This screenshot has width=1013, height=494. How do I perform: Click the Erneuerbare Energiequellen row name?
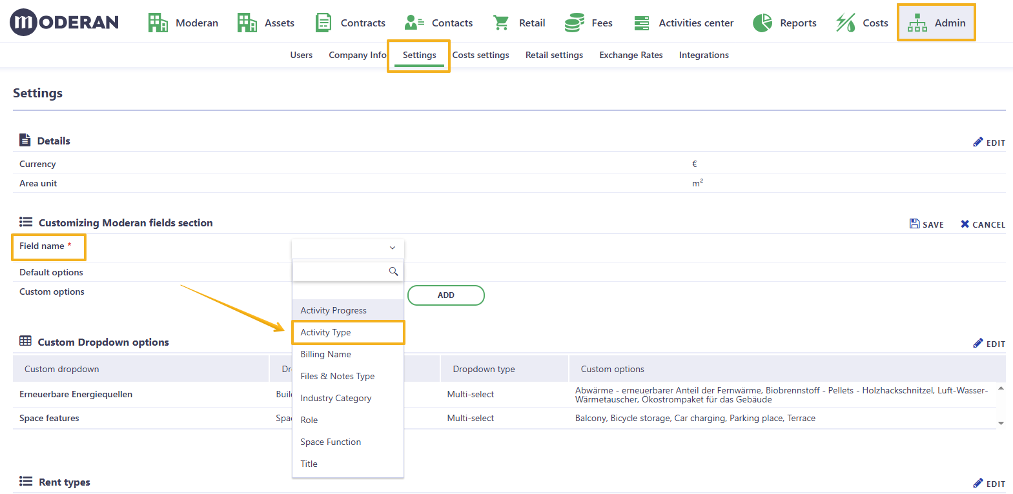click(x=76, y=394)
